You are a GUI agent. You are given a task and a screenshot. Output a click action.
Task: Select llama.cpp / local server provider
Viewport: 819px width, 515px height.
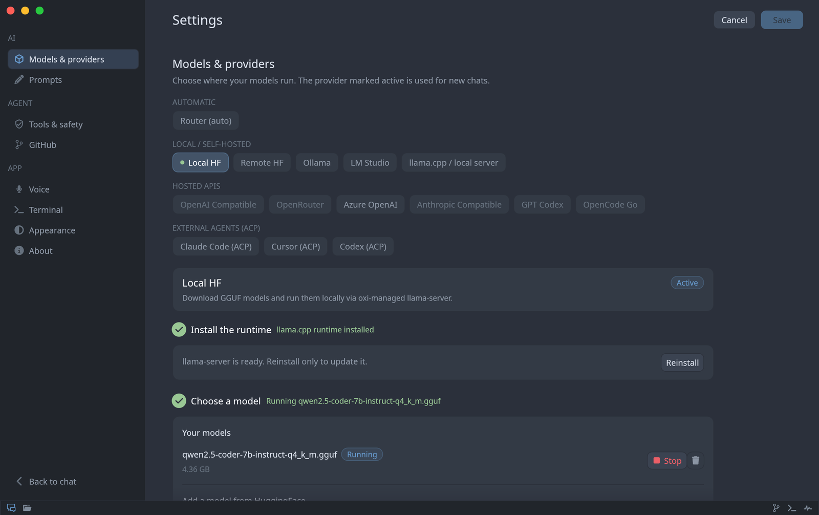pos(454,163)
